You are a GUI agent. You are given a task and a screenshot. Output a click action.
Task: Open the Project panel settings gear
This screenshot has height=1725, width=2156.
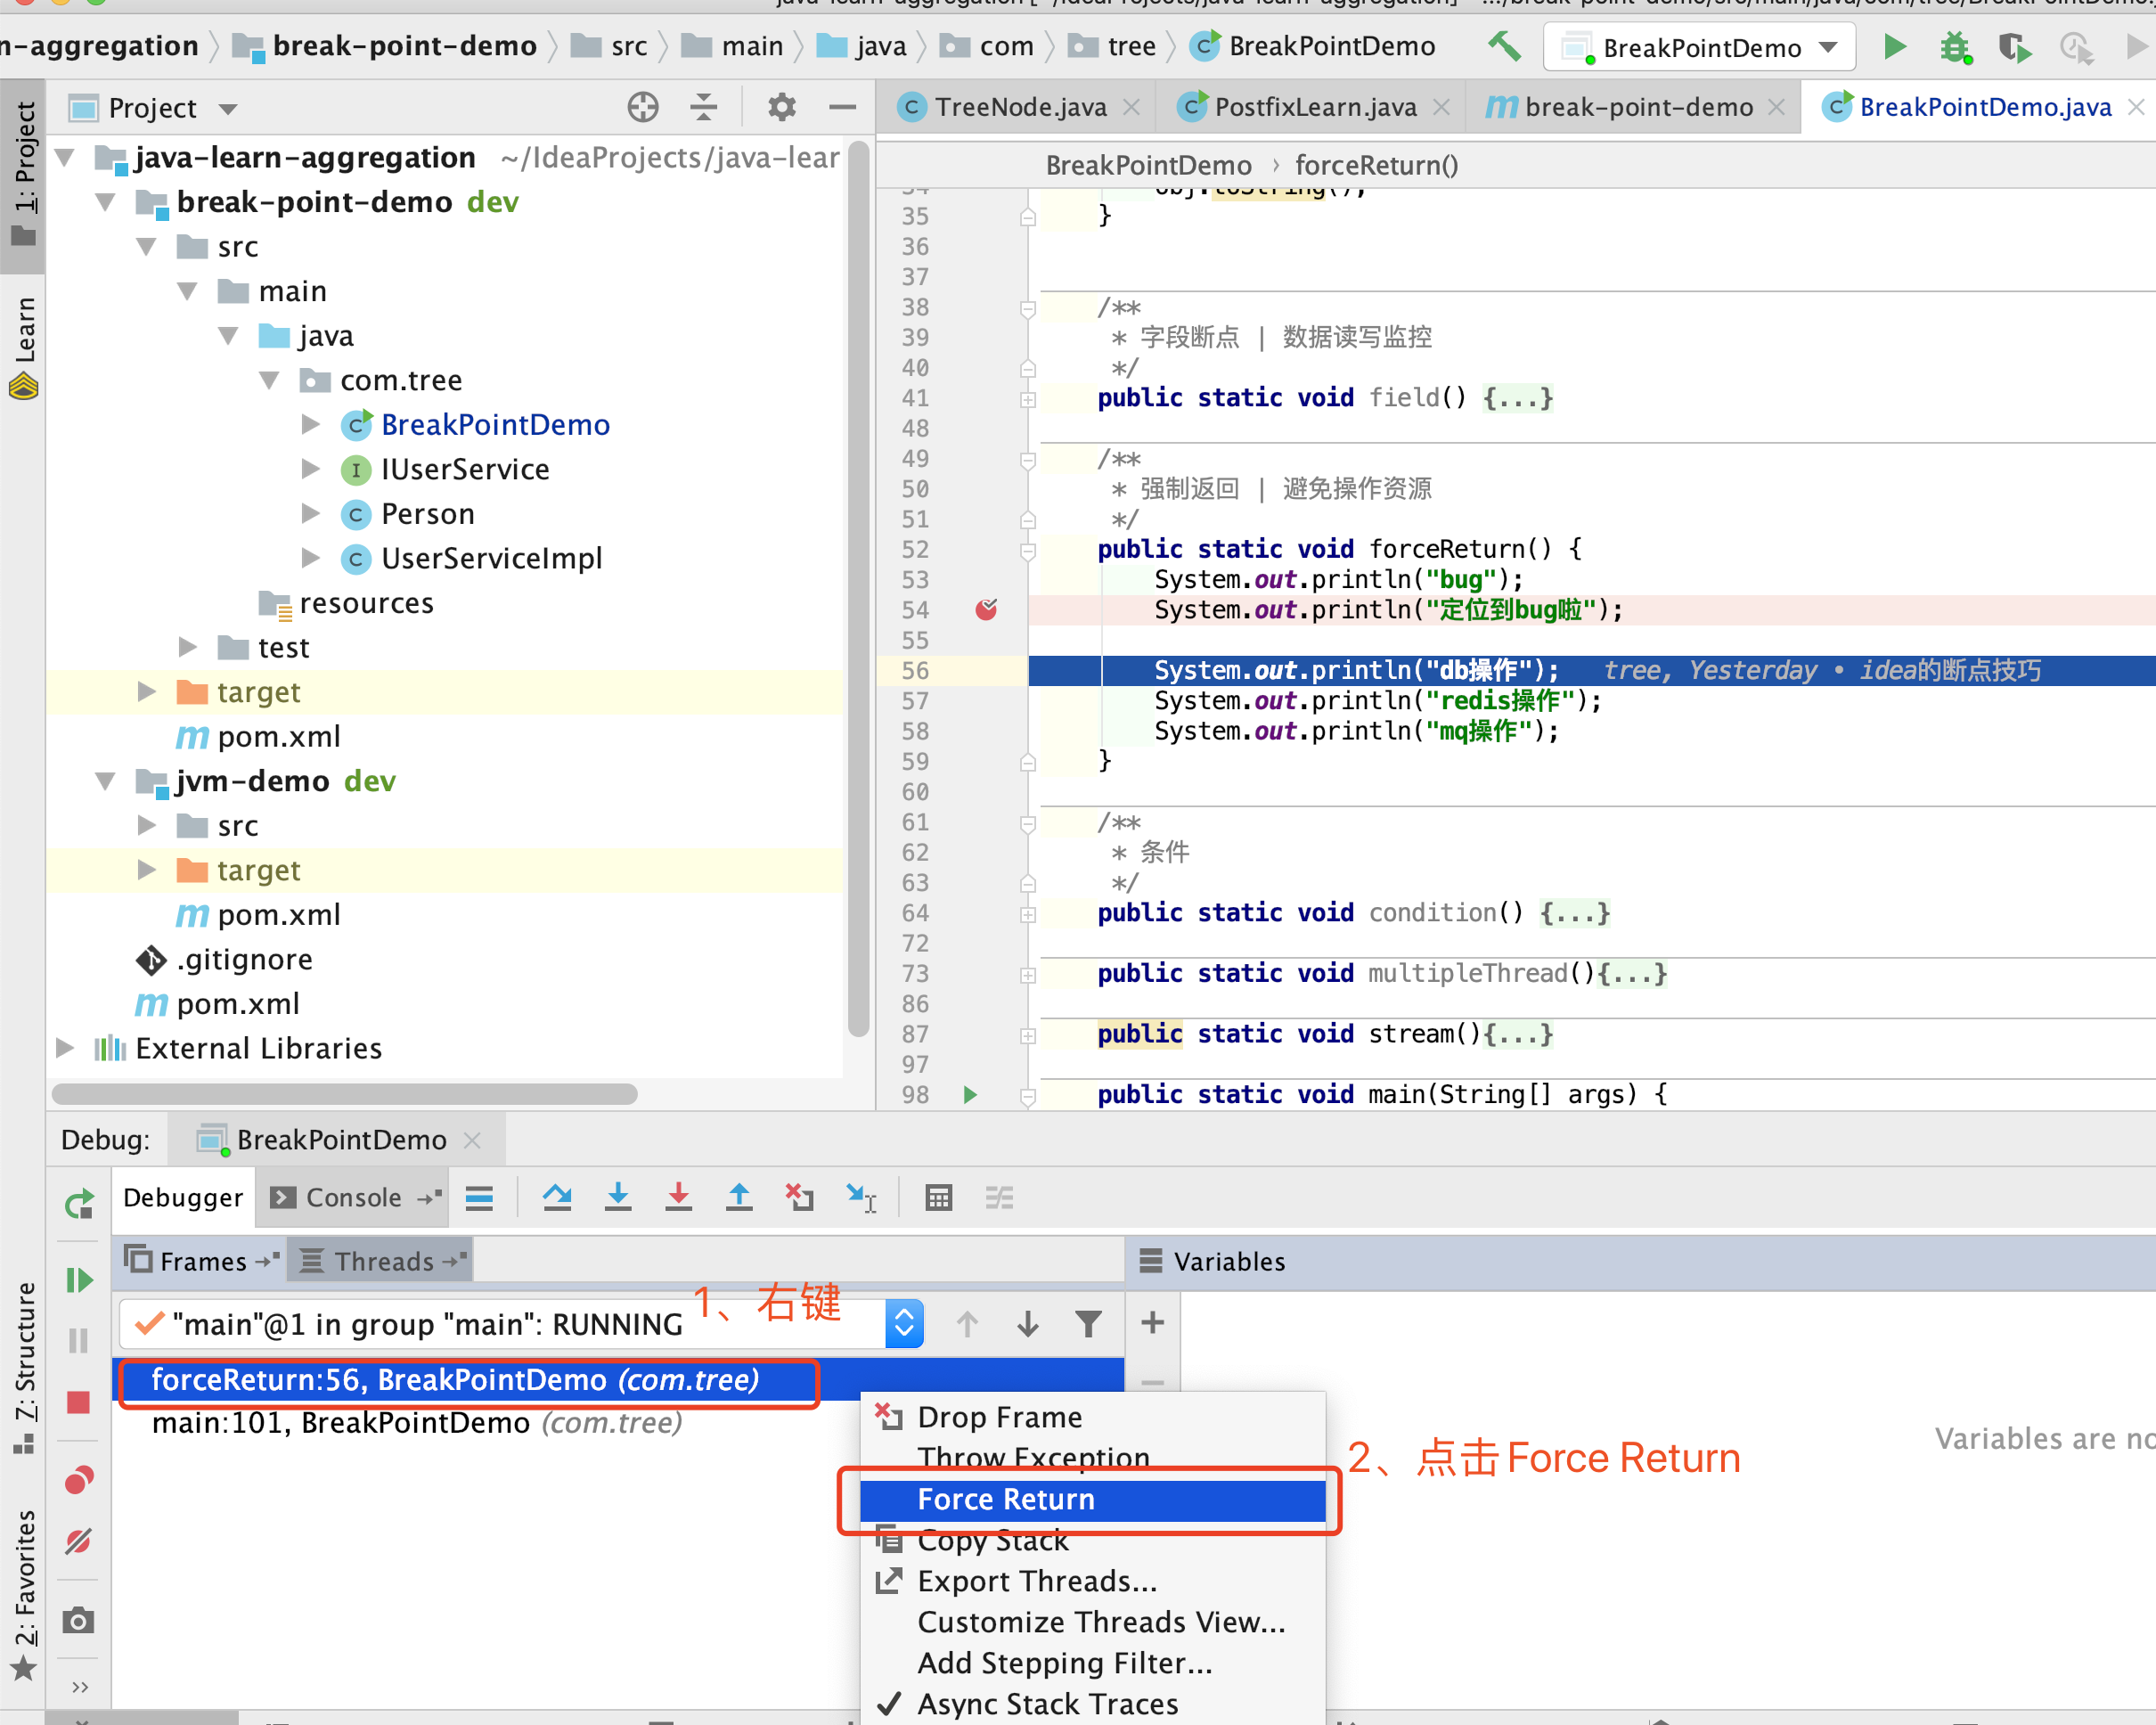(x=781, y=107)
